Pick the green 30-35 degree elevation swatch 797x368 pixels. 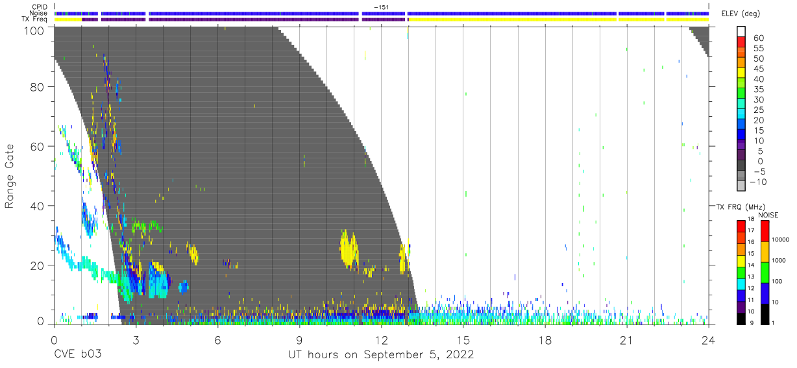(742, 94)
